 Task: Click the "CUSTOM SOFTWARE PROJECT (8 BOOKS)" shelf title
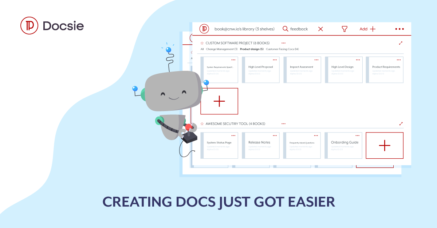pyautogui.click(x=237, y=43)
